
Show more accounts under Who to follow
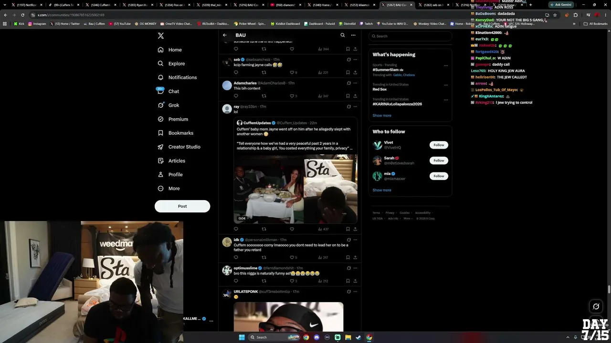(x=382, y=190)
